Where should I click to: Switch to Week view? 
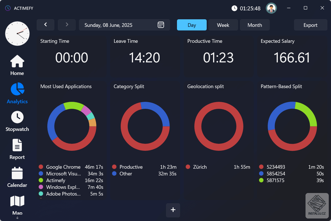pos(223,25)
